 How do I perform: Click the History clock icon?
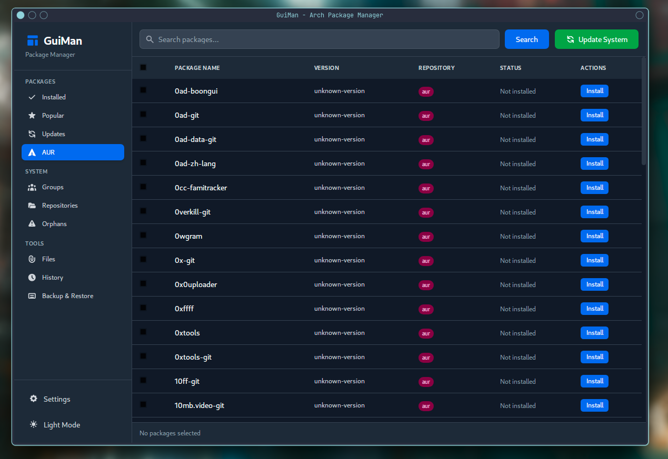tap(32, 278)
